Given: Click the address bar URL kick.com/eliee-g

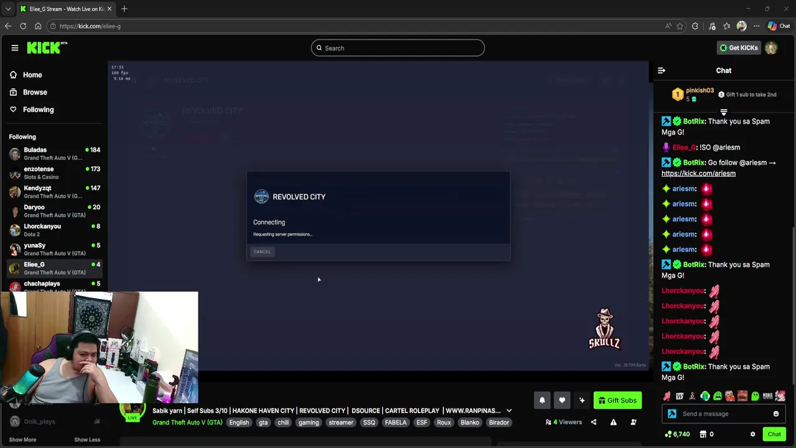Looking at the screenshot, I should pyautogui.click(x=90, y=26).
